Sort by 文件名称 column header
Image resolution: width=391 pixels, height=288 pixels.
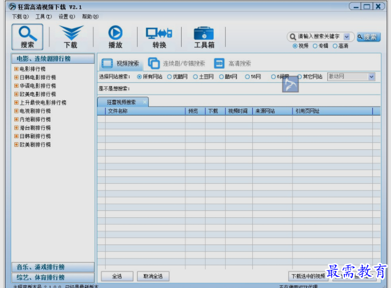coord(146,111)
